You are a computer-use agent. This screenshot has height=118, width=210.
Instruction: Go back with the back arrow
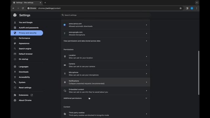13,8
